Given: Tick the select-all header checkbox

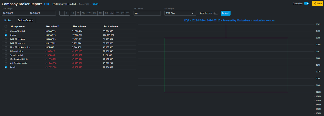Looking at the screenshot, I should coord(6,26).
